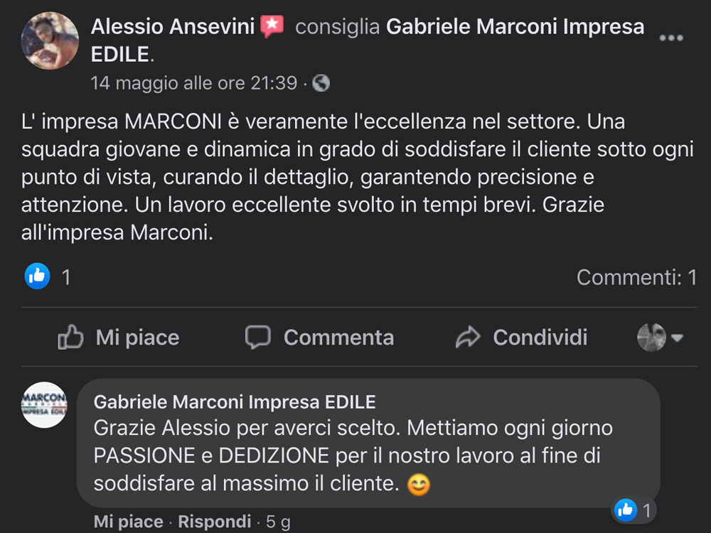This screenshot has width=711, height=533.
Task: Expand the Commenti: 1 counter
Action: (x=636, y=277)
